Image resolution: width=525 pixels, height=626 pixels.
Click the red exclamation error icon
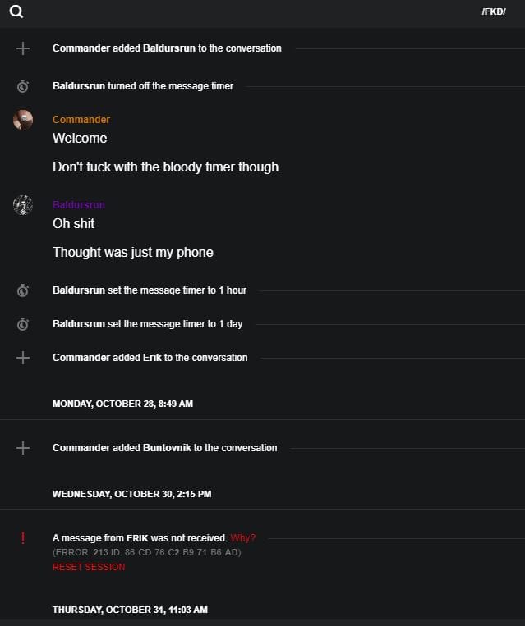click(x=23, y=538)
